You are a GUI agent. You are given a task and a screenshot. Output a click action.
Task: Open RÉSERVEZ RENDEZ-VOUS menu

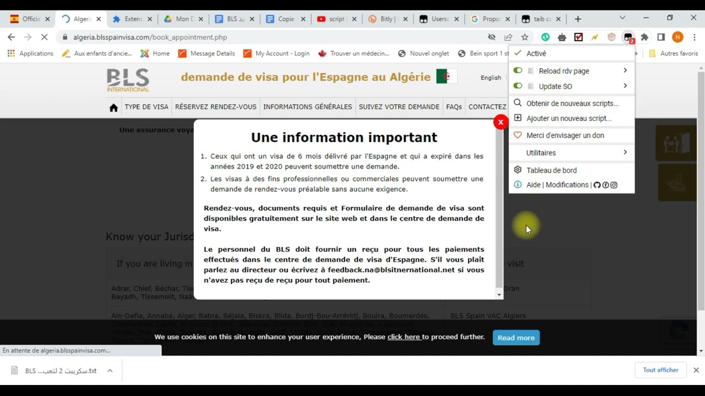coord(216,107)
